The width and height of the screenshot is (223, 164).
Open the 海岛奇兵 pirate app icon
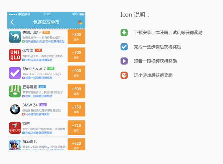point(15,145)
